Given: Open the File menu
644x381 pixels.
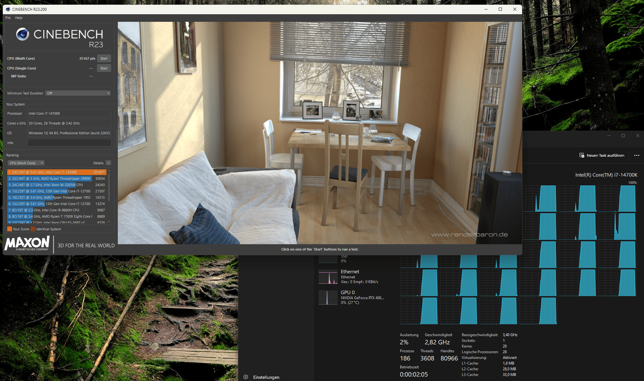Looking at the screenshot, I should [x=8, y=18].
